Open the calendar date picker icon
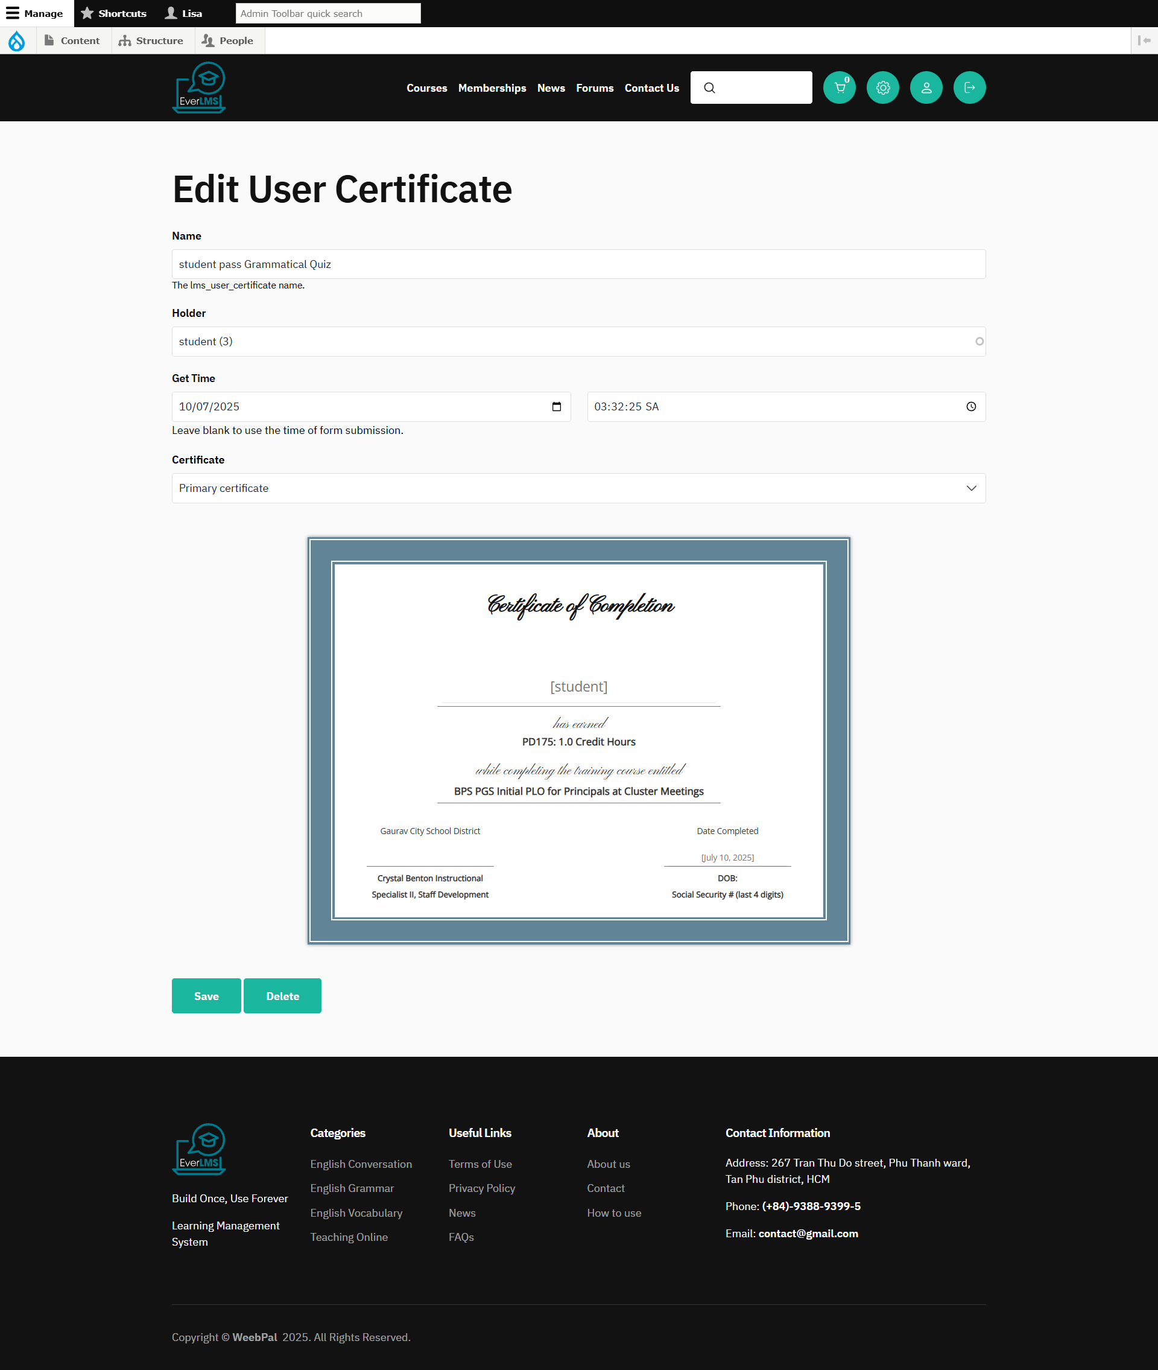 (x=556, y=407)
